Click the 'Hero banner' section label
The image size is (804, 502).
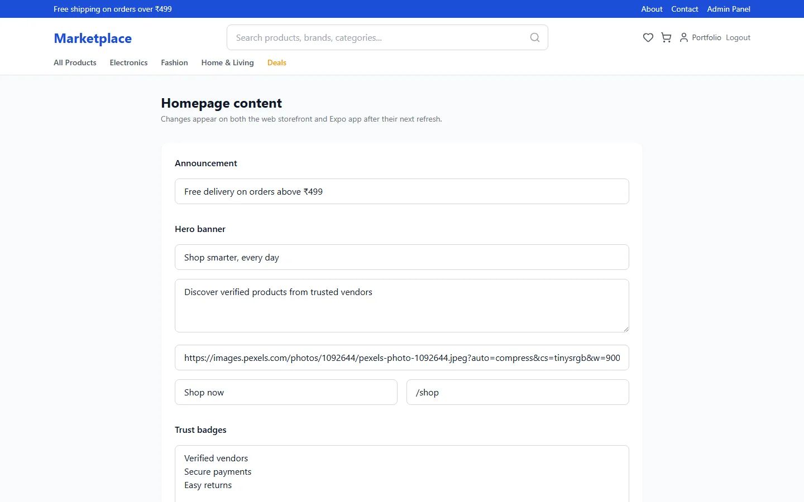coord(200,229)
